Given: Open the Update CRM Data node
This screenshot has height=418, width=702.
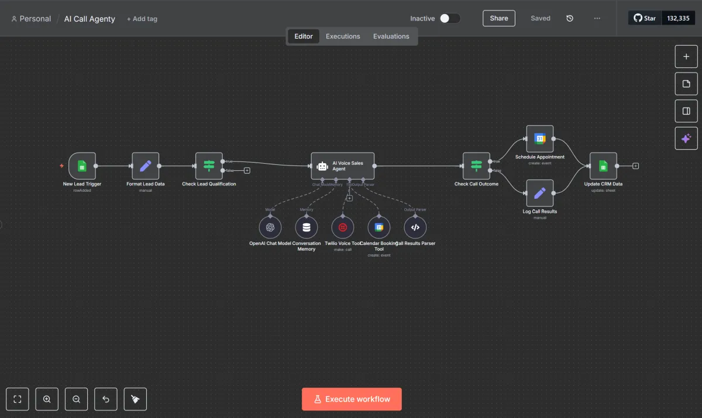Looking at the screenshot, I should (x=603, y=166).
